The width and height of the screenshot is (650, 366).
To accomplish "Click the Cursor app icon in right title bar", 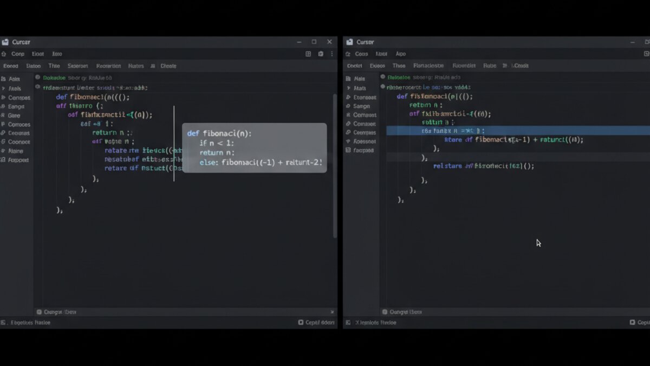I will [349, 42].
